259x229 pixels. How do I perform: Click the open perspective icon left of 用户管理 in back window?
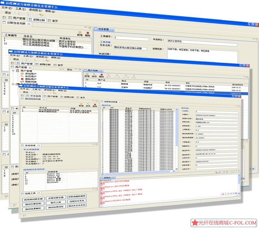(x=4, y=17)
